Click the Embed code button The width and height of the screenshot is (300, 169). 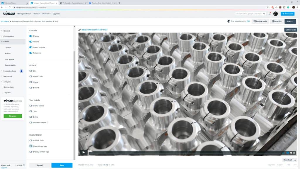[x=291, y=30]
